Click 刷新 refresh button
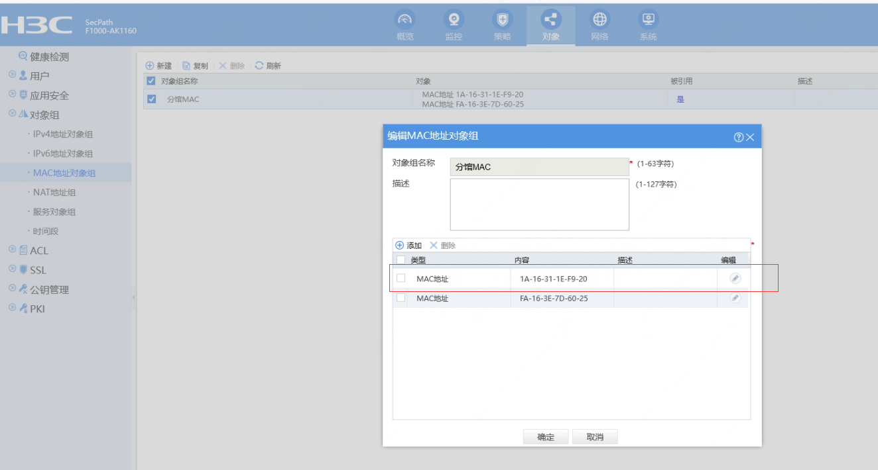The image size is (878, 470). [x=268, y=66]
